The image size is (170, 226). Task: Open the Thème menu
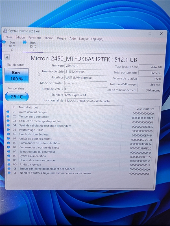pos(49,38)
